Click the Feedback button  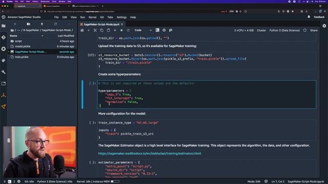tap(319, 17)
